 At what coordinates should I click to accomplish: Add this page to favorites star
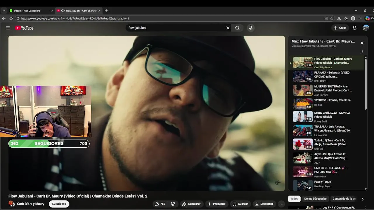(x=332, y=18)
